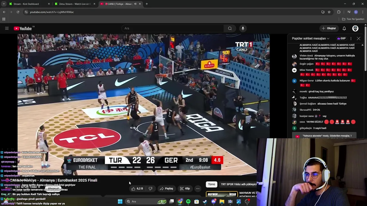The width and height of the screenshot is (367, 206).
Task: Reload the page in Chrome
Action: (x=18, y=12)
